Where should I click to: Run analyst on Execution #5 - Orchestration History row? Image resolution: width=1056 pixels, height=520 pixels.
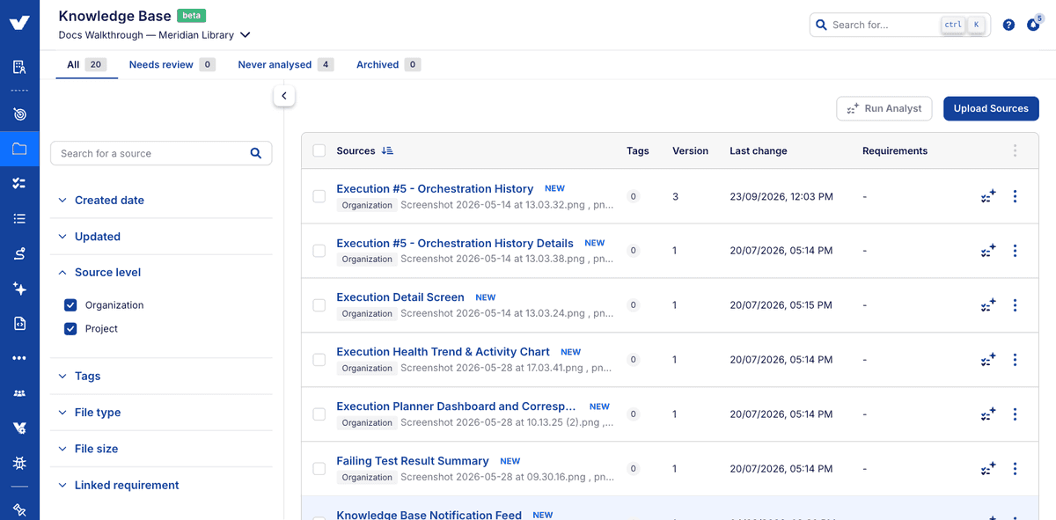988,196
